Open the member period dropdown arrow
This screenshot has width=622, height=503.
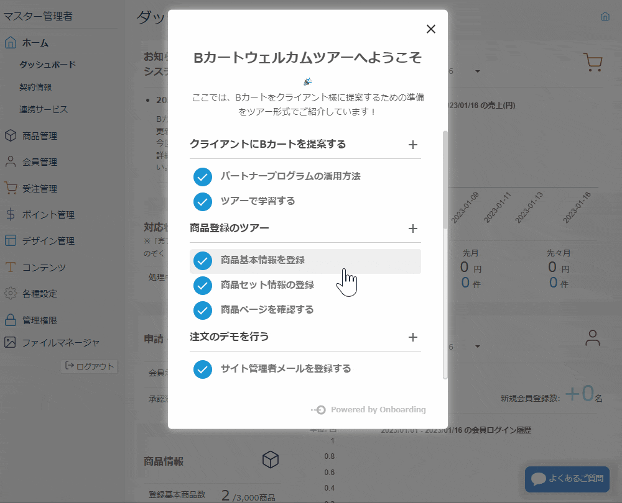[478, 347]
